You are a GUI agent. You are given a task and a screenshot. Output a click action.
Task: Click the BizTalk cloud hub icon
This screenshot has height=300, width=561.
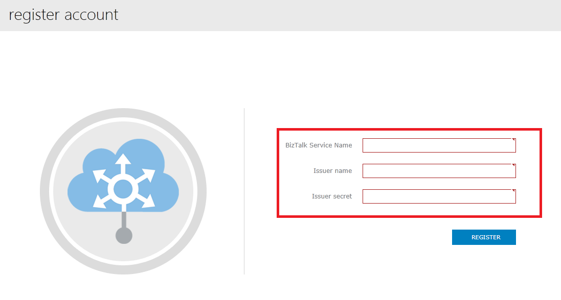[123, 191]
